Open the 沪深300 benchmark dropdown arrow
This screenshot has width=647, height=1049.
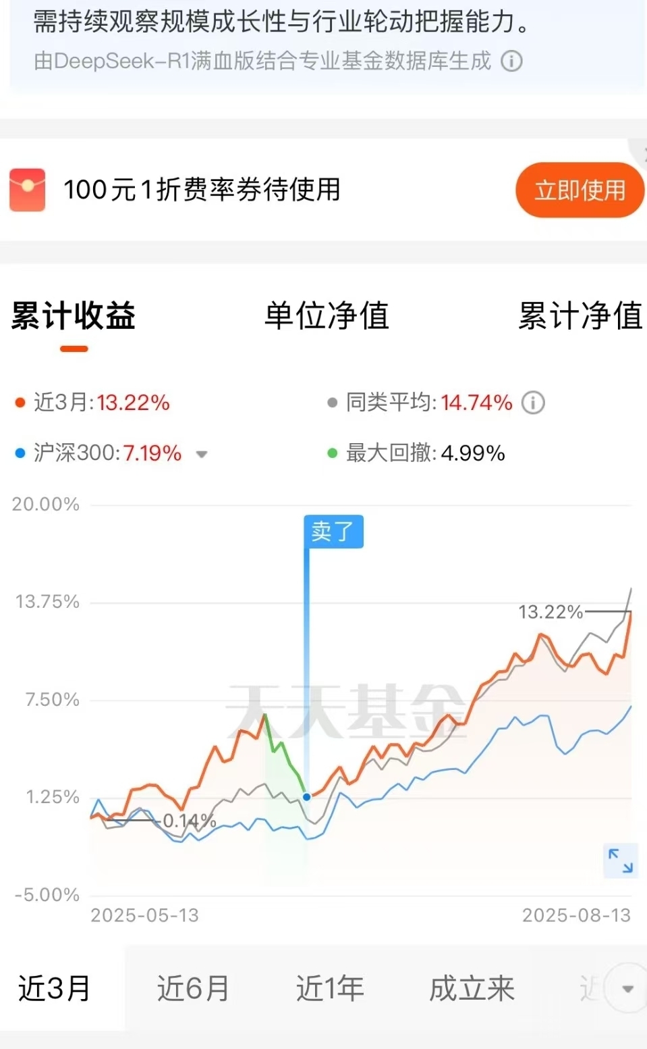click(201, 455)
